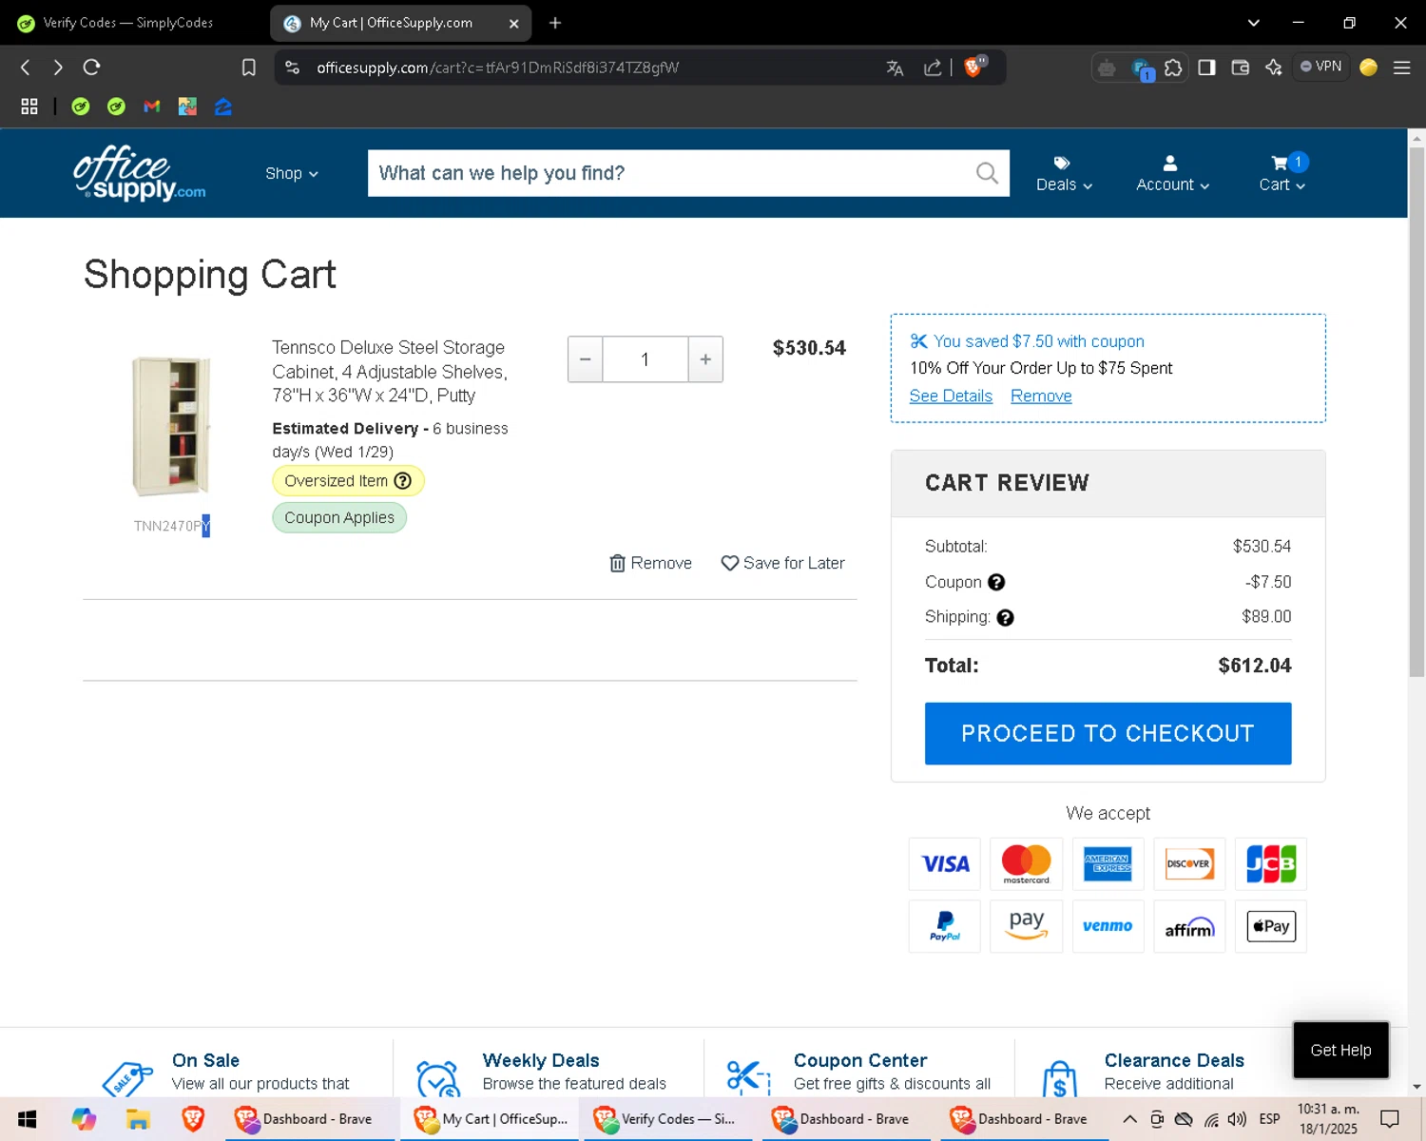Click the search magnifier icon
1426x1141 pixels.
[x=987, y=173]
